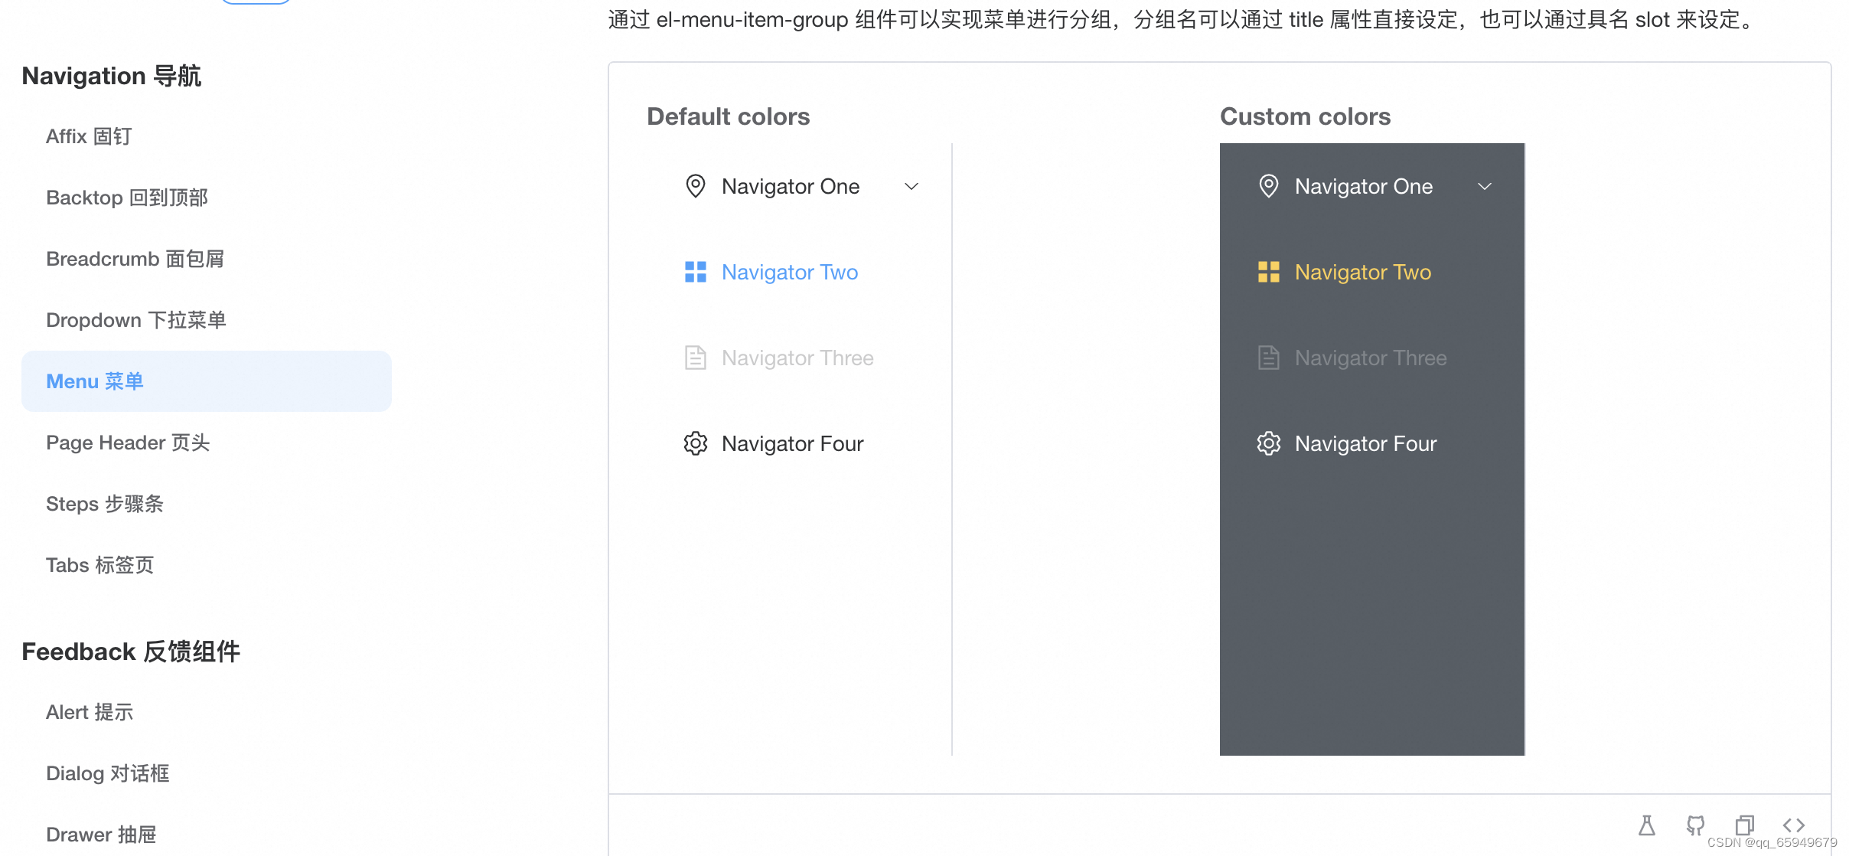
Task: Click the location pin icon in dark menu
Action: point(1268,186)
